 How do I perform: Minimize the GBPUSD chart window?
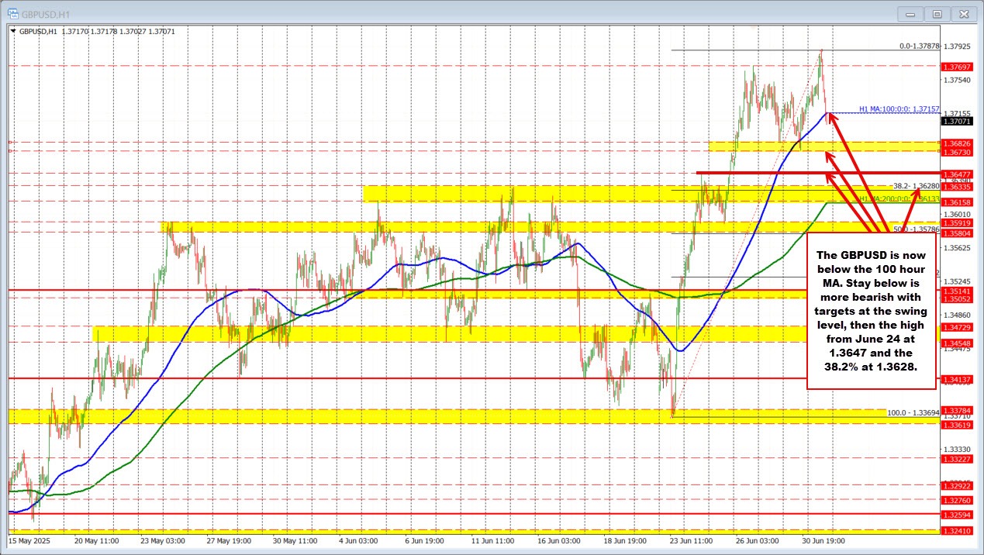pos(909,13)
